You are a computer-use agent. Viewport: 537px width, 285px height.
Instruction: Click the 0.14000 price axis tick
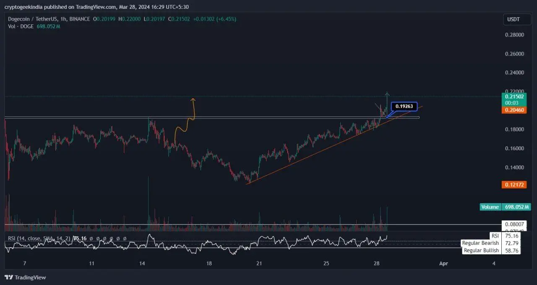click(x=514, y=167)
